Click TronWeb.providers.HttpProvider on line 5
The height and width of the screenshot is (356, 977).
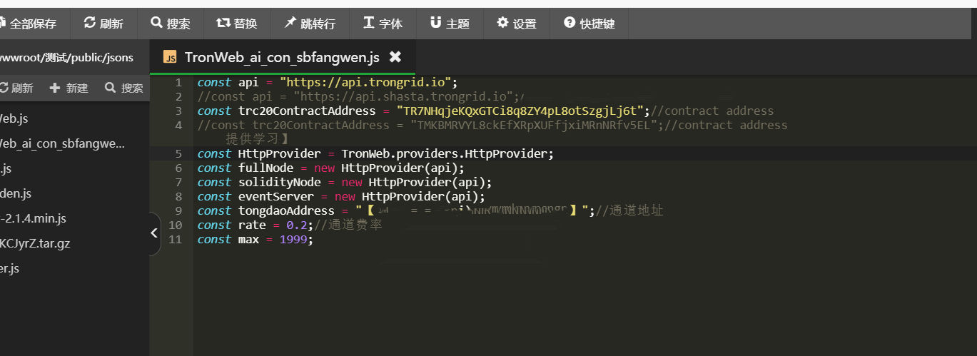444,153
